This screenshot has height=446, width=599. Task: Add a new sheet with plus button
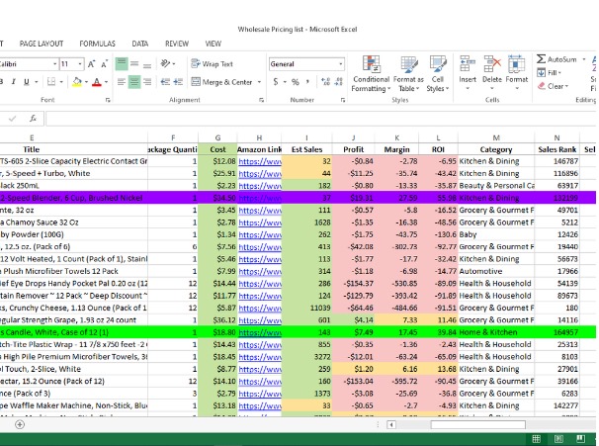[x=20, y=424]
